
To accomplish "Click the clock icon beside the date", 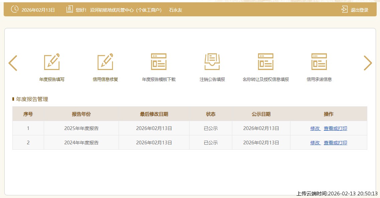I will coord(15,9).
